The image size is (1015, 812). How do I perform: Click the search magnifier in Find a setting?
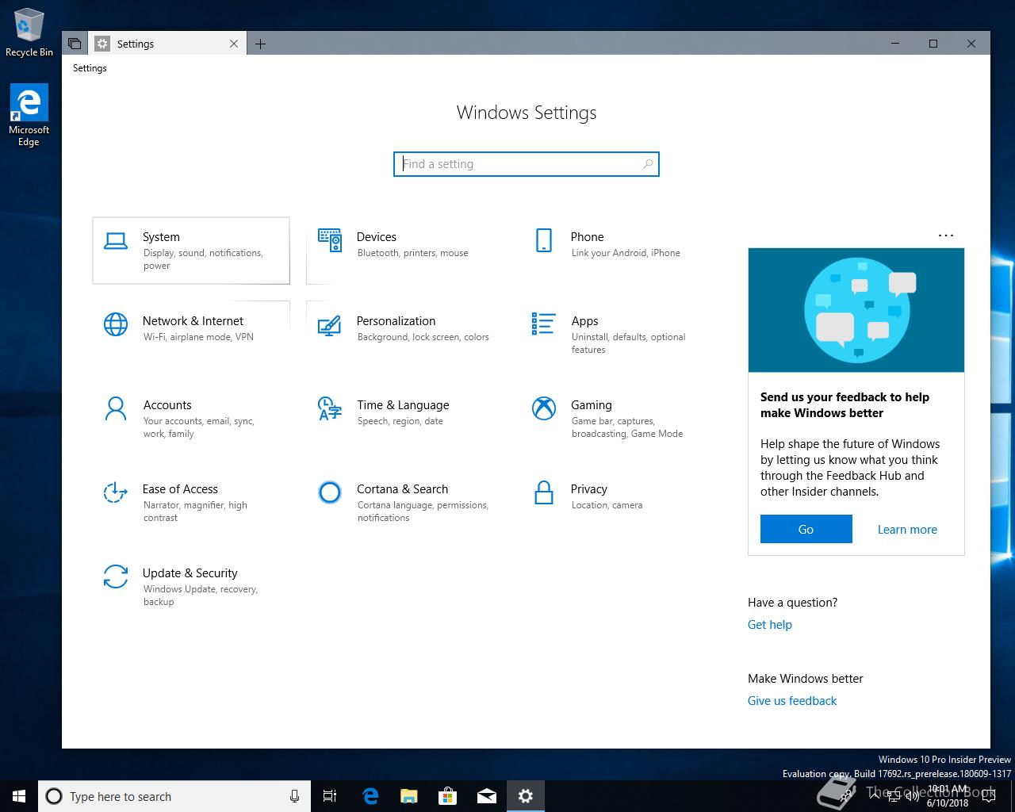tap(648, 164)
